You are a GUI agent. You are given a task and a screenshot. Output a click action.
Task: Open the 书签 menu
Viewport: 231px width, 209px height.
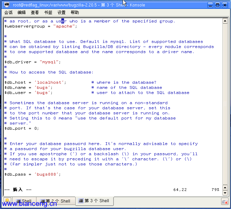(48, 13)
